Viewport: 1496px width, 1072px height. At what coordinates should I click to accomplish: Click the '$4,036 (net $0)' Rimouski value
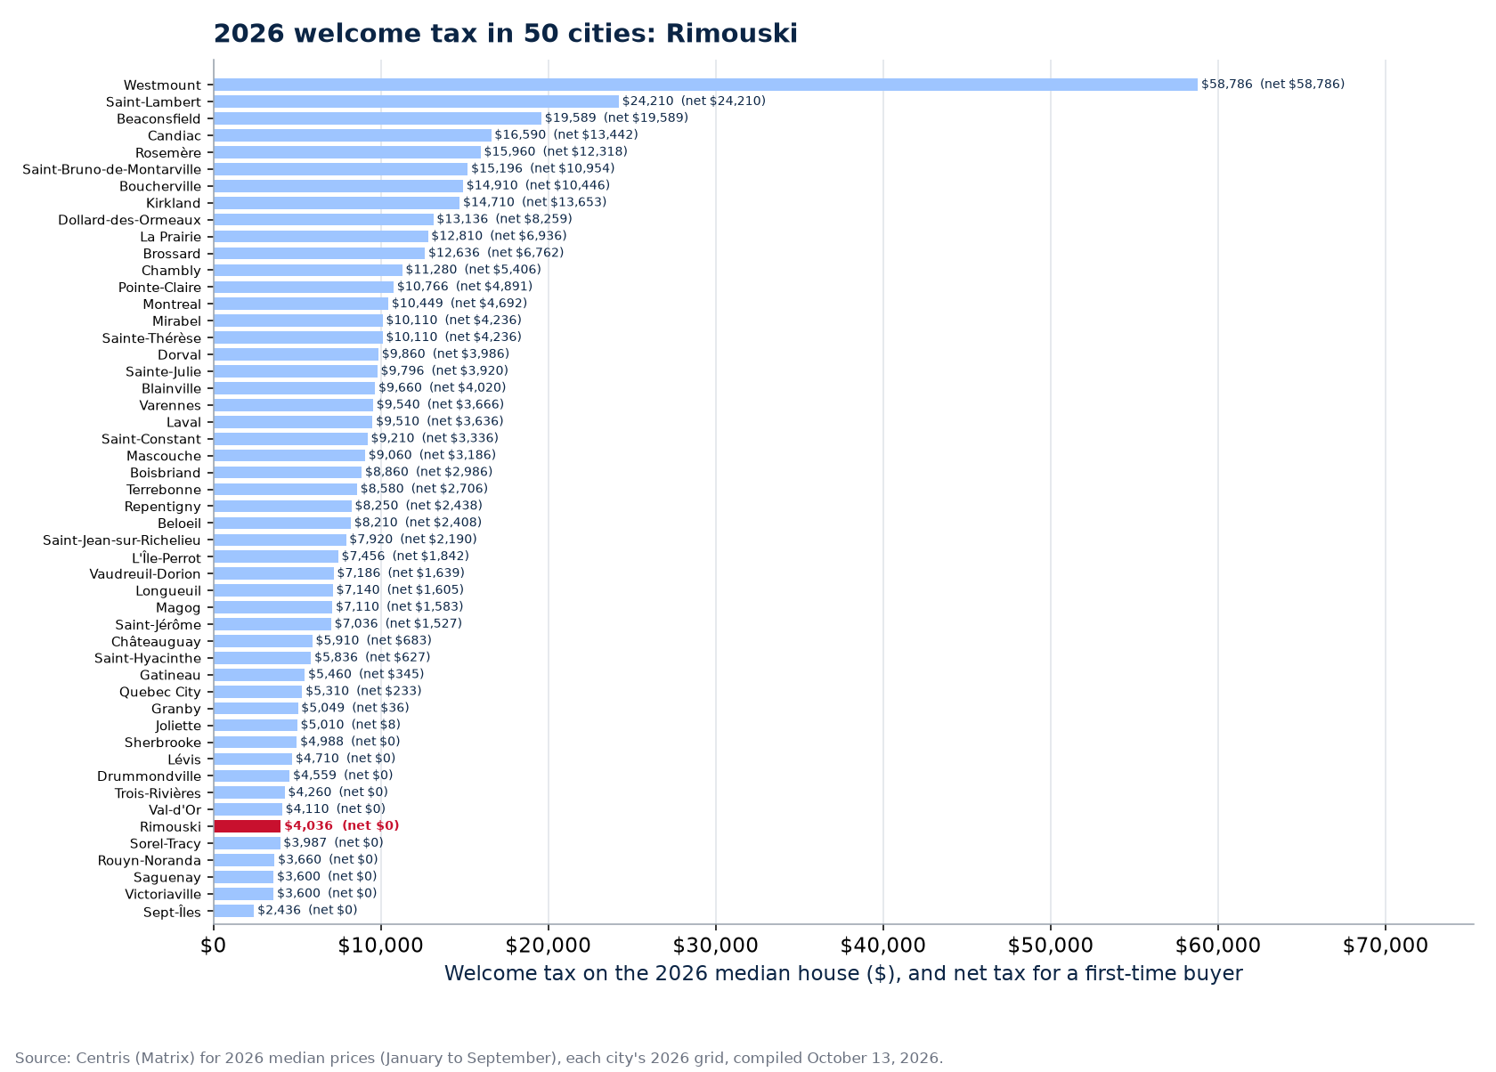click(x=342, y=826)
